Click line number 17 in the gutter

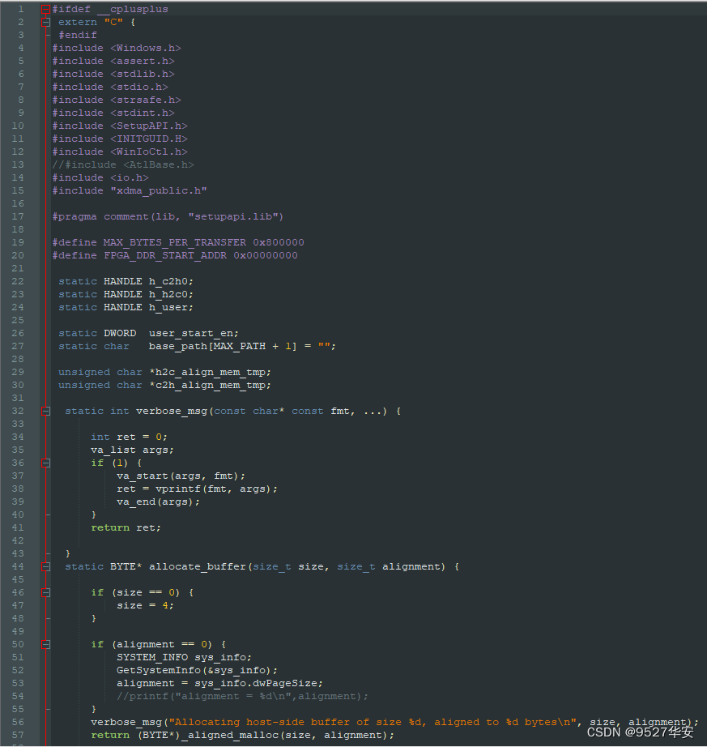click(19, 216)
